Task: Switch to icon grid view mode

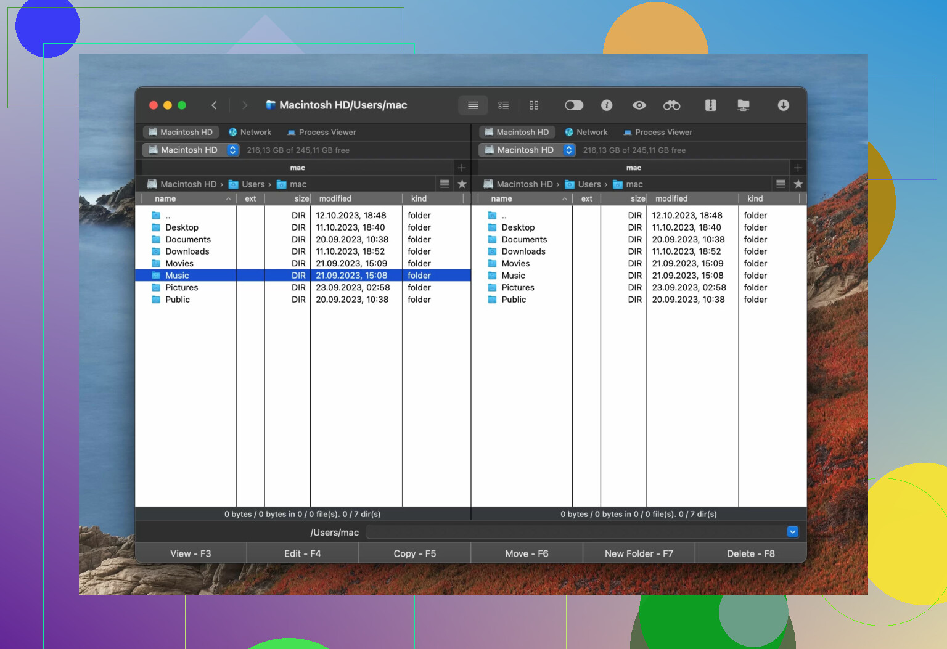Action: tap(534, 105)
